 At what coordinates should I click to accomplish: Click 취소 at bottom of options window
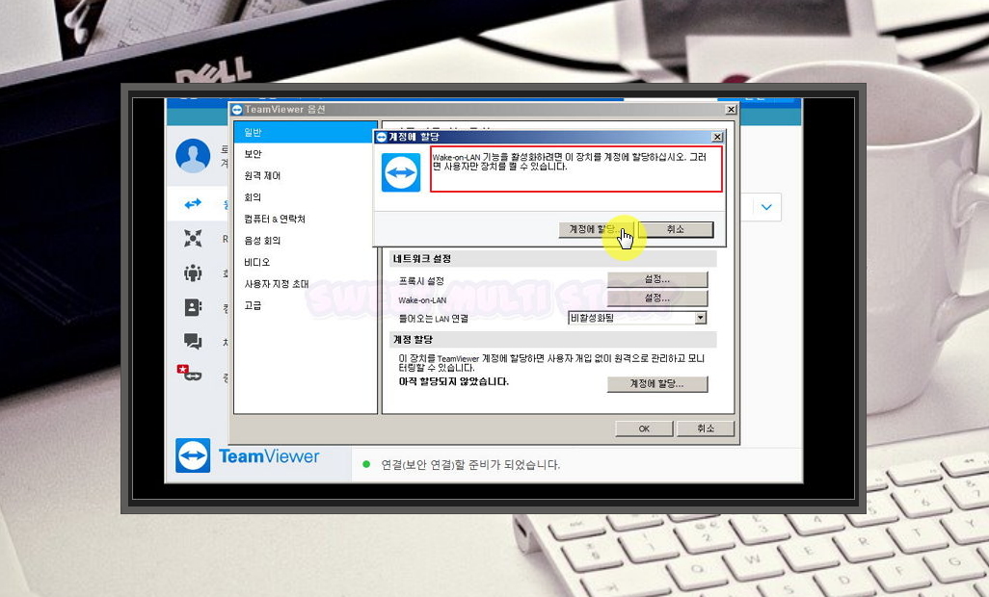point(706,428)
